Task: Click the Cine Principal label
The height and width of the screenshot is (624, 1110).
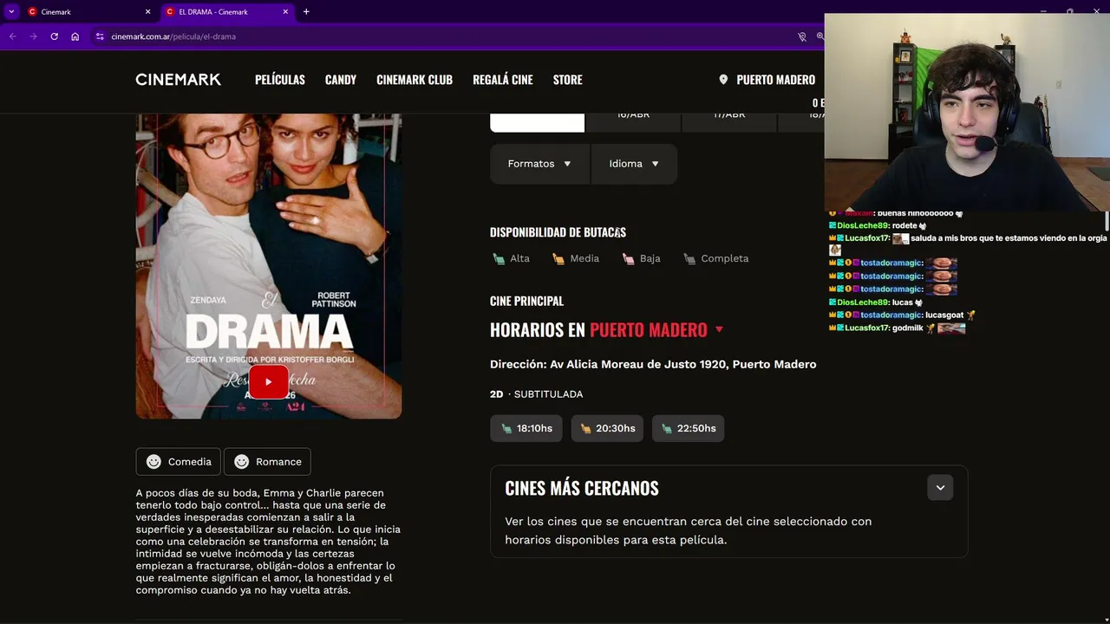Action: (526, 301)
